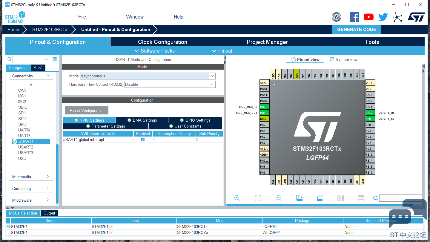
Task: Click the STM32F103RCTx breadcrumb
Action: [50, 30]
